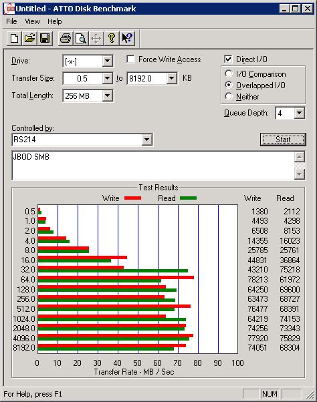Image resolution: width=317 pixels, height=402 pixels.
Task: Open the View menu
Action: pyautogui.click(x=32, y=21)
